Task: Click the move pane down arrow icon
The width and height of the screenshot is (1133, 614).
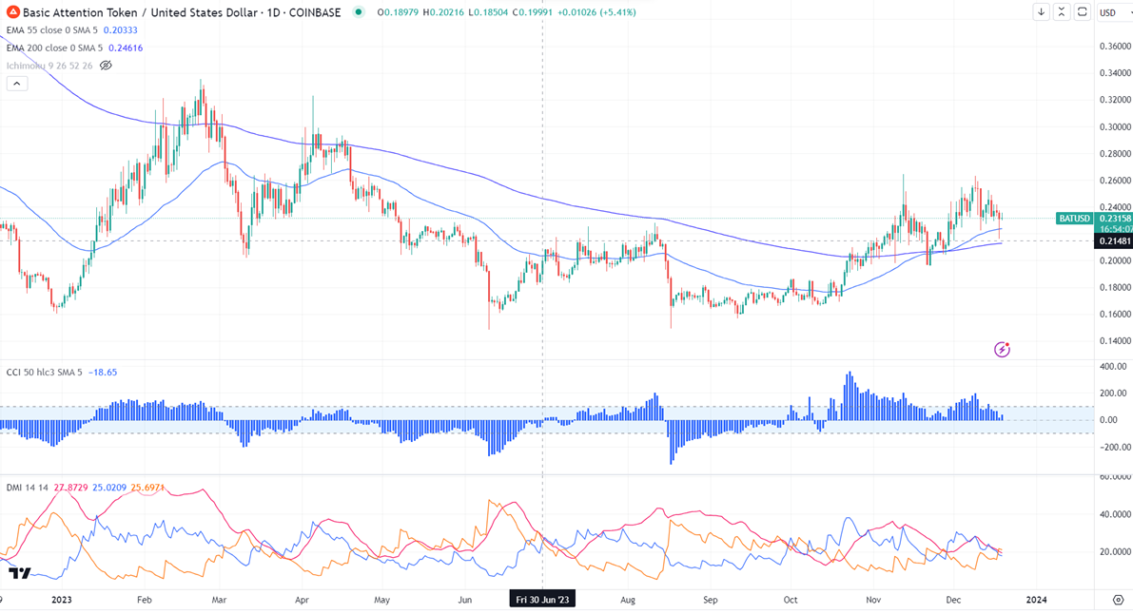Action: 1041,11
